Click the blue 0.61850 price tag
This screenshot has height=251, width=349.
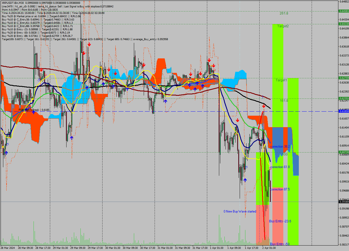[x=344, y=111]
